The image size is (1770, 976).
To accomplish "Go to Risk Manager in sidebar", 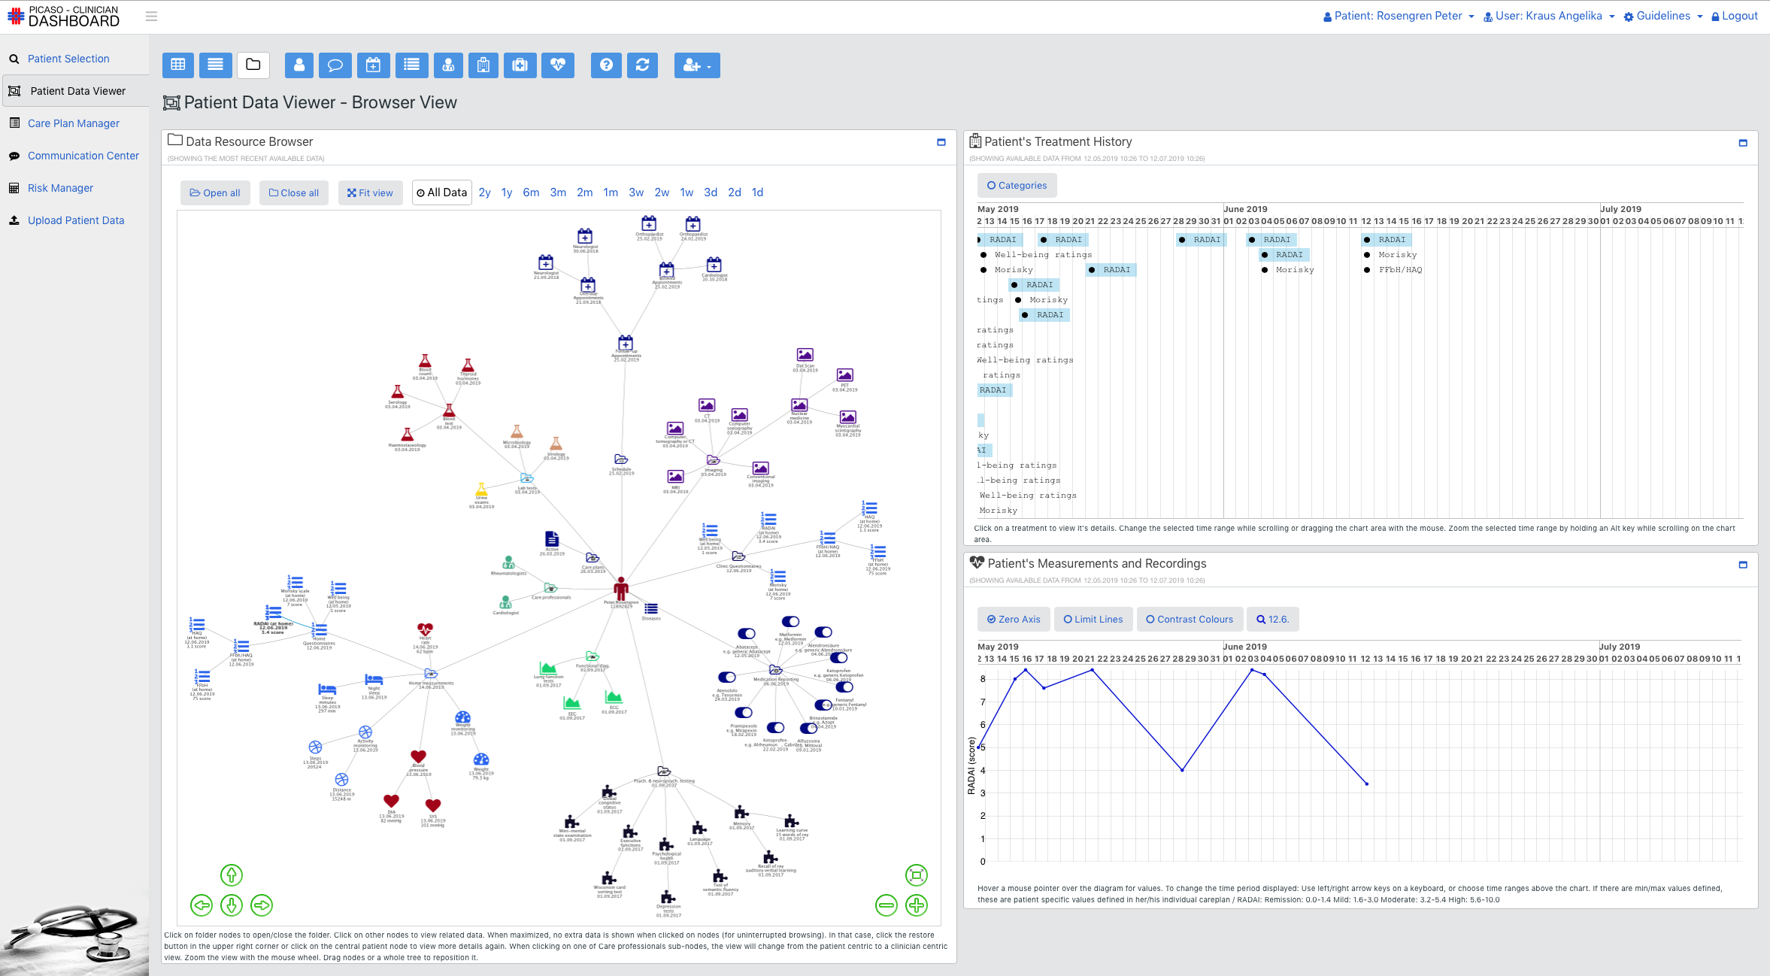I will (x=60, y=188).
